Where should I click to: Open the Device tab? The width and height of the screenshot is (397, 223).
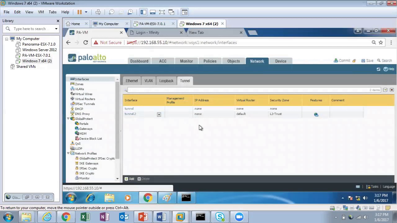click(x=281, y=61)
